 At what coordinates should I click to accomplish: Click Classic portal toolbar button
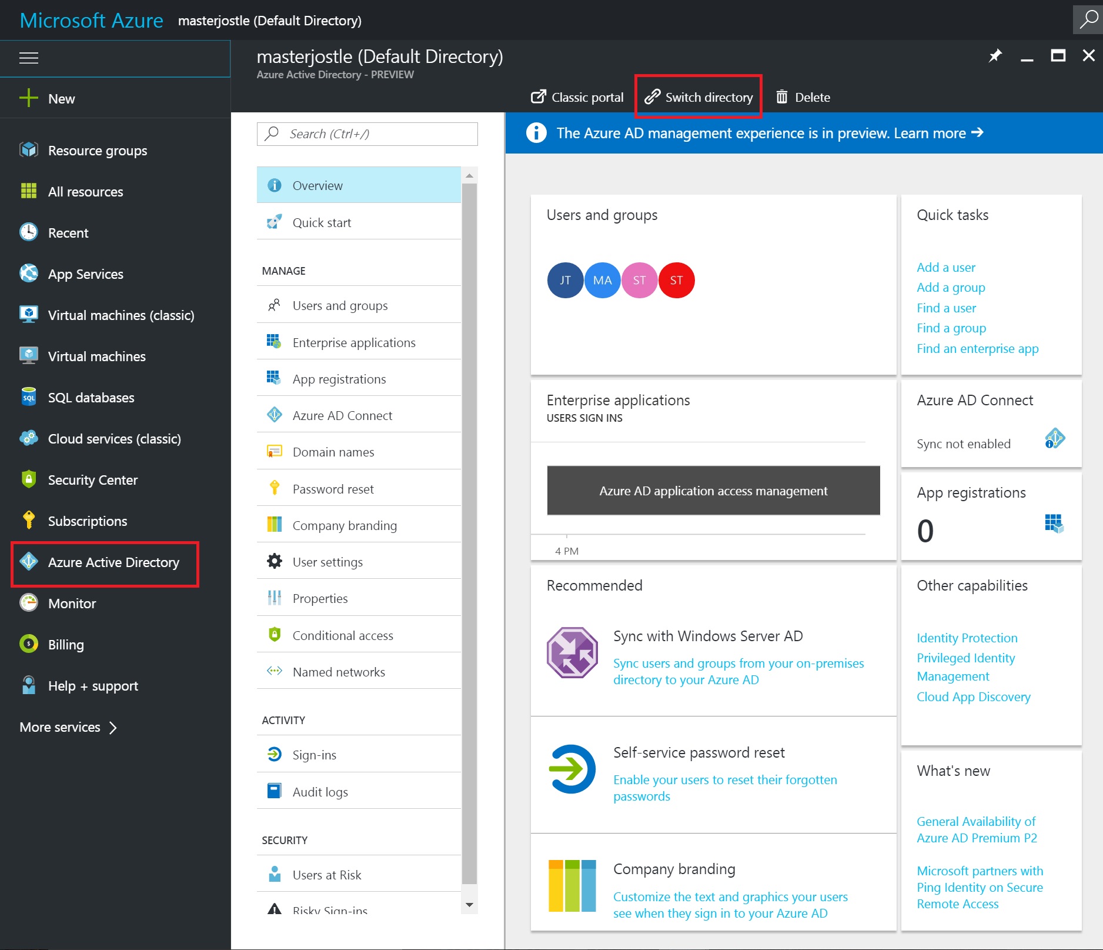[577, 97]
